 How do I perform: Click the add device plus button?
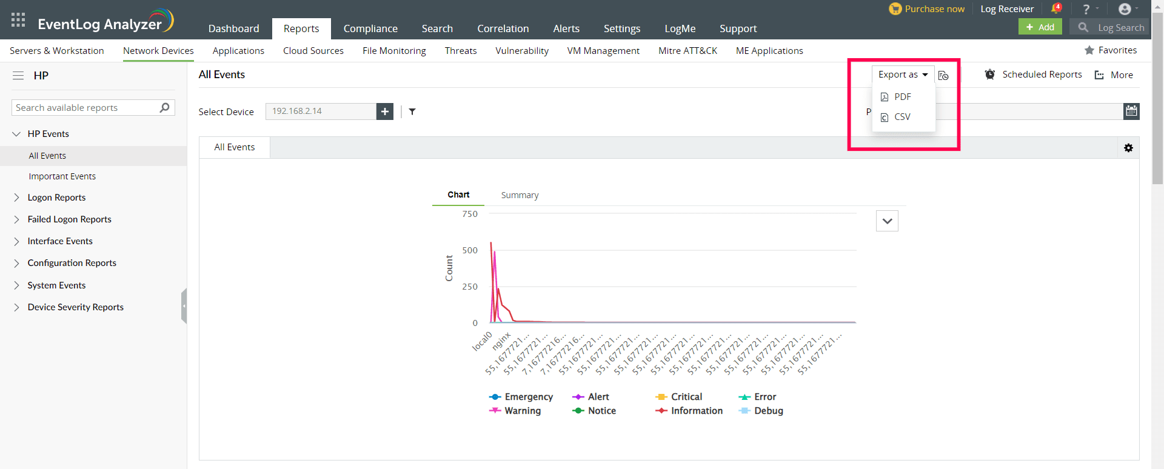(385, 111)
